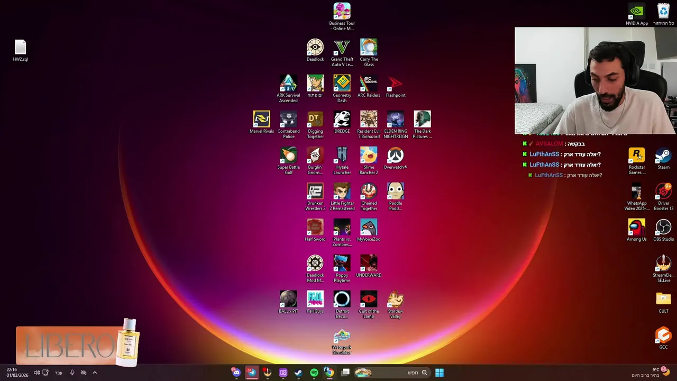Open the GCC desktop shortcut
The image size is (677, 381).
coord(663,338)
